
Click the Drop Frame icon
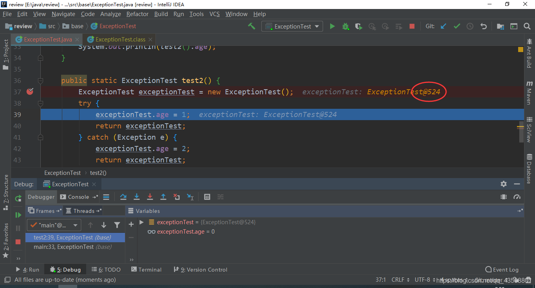click(177, 197)
